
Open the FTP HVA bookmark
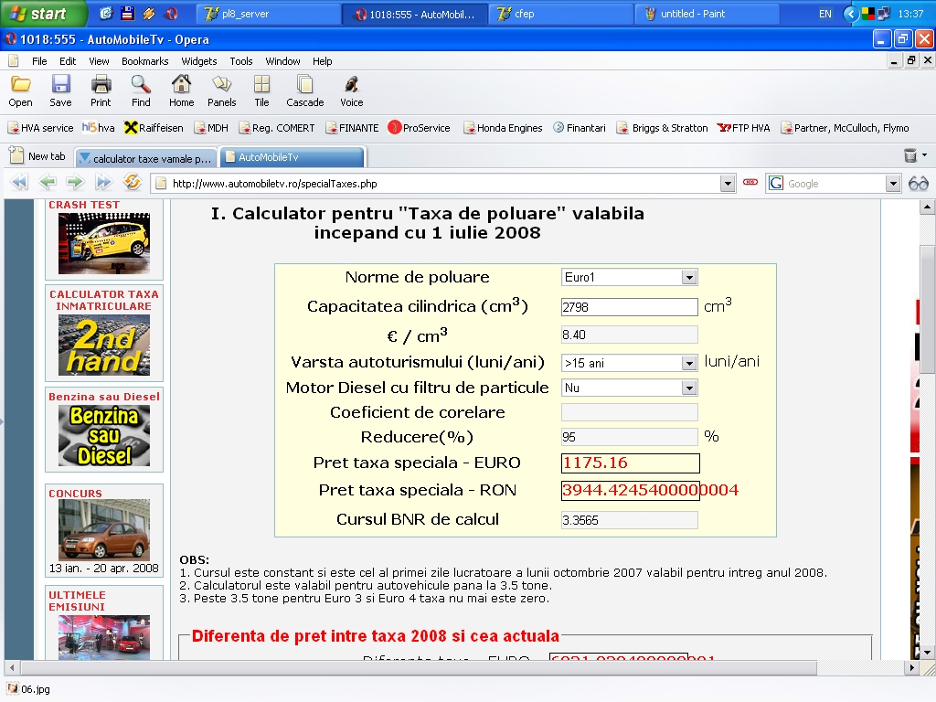pos(744,128)
